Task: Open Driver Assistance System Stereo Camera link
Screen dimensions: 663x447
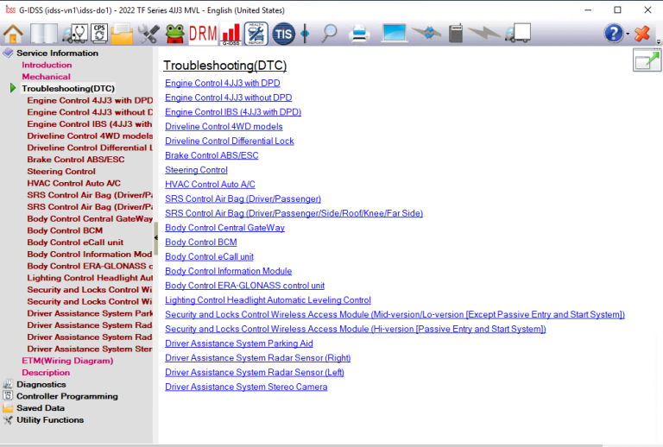Action: pyautogui.click(x=246, y=387)
